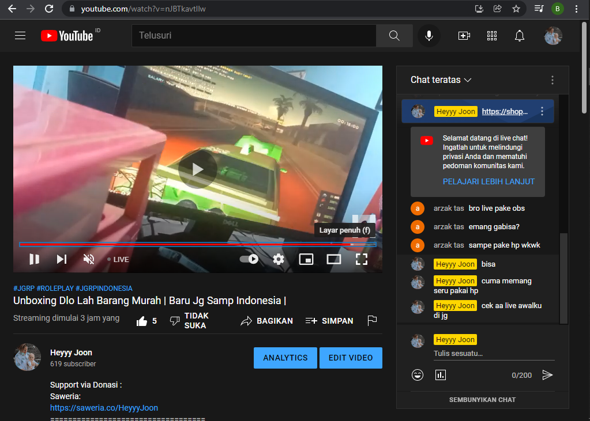Image resolution: width=590 pixels, height=421 pixels.
Task: Go to YouTube home via logo
Action: [67, 36]
